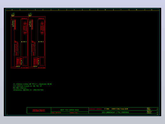165x124 pixels.
Task: Click SPS-UEBERSICHT / PLC OVERVIEW title text
Action: 115,112
